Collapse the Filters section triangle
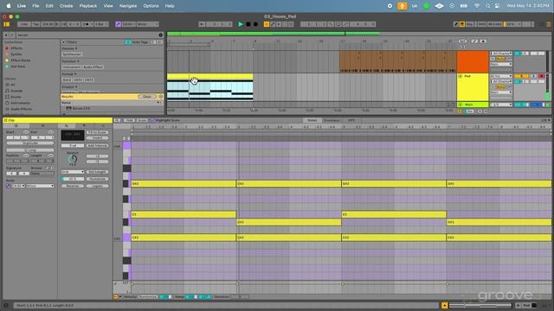The height and width of the screenshot is (311, 554). point(63,42)
